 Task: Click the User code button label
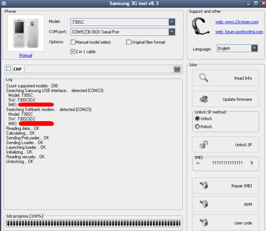pos(243,223)
